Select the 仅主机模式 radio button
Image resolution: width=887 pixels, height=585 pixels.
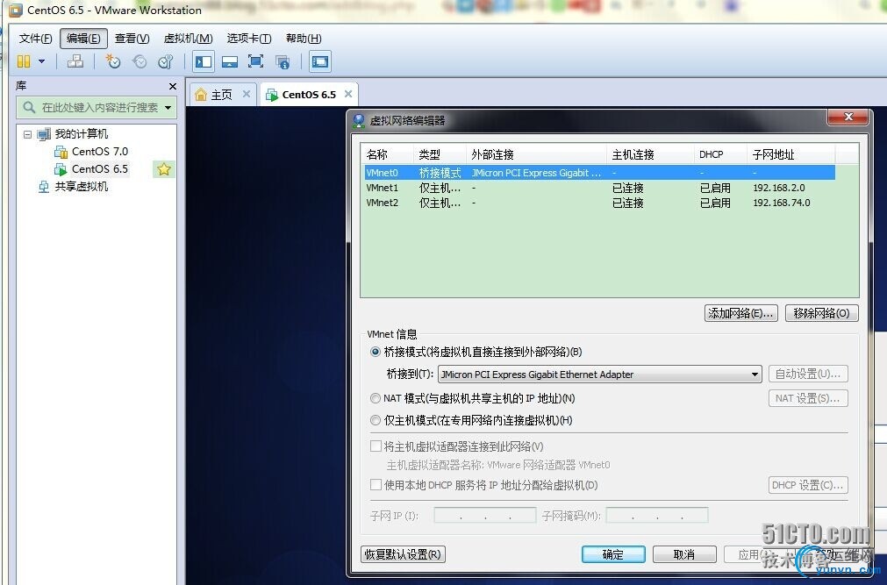click(375, 420)
